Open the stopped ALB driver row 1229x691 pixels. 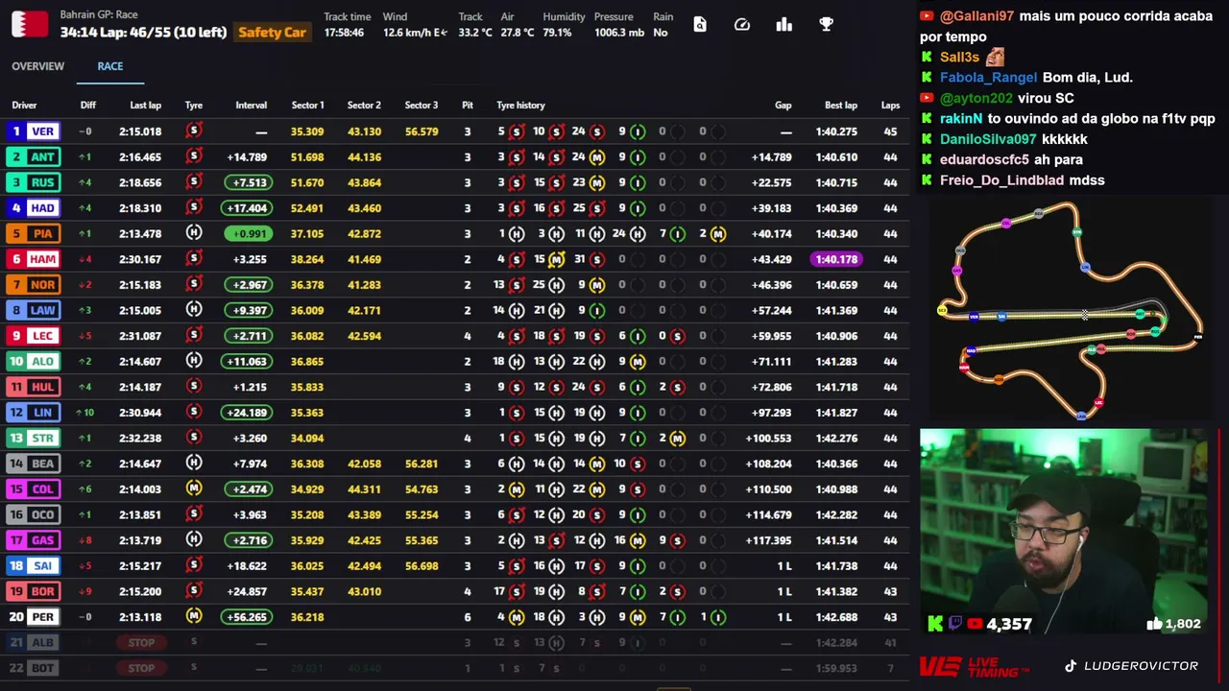click(x=455, y=642)
